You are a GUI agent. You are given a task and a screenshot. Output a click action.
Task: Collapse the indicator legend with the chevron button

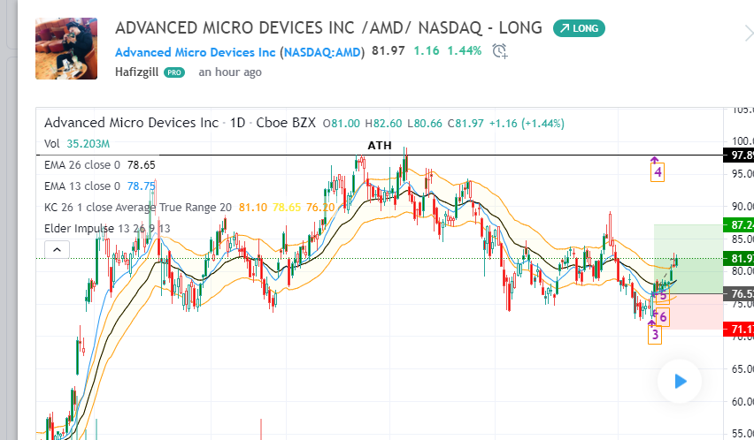(57, 249)
